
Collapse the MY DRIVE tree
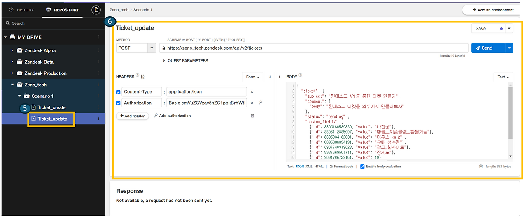coord(6,37)
